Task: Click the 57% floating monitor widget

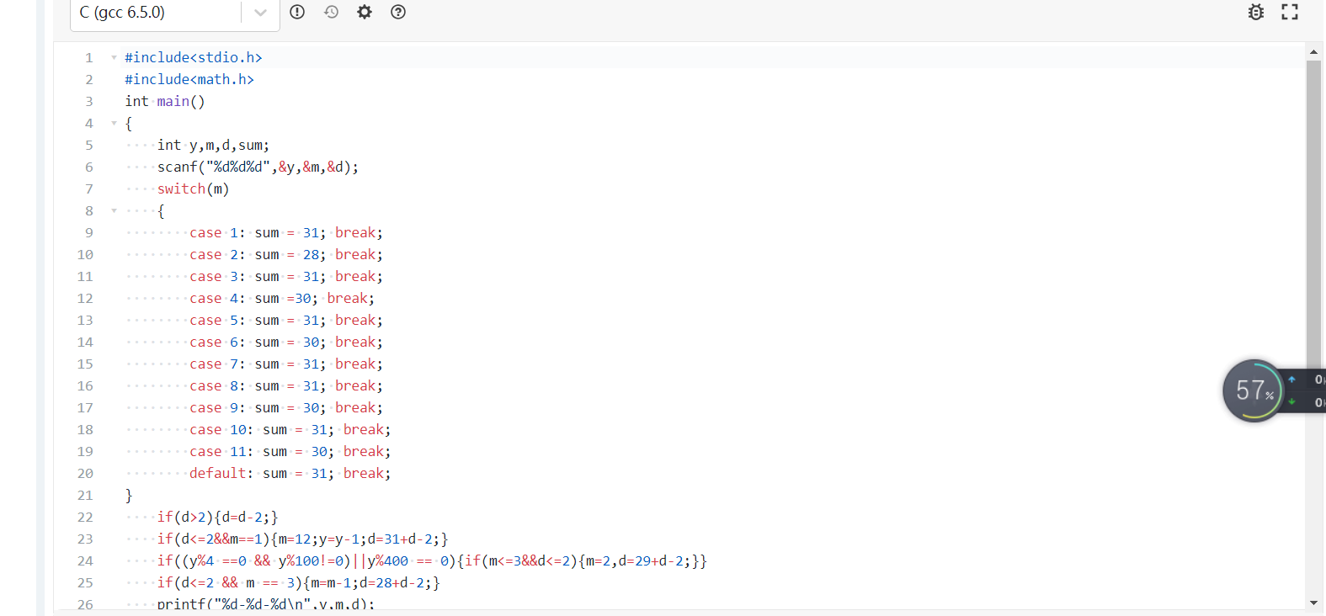Action: (1254, 390)
